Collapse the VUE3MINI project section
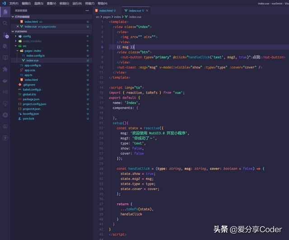Viewport: 289px width, 240px height. pyautogui.click(x=13, y=32)
